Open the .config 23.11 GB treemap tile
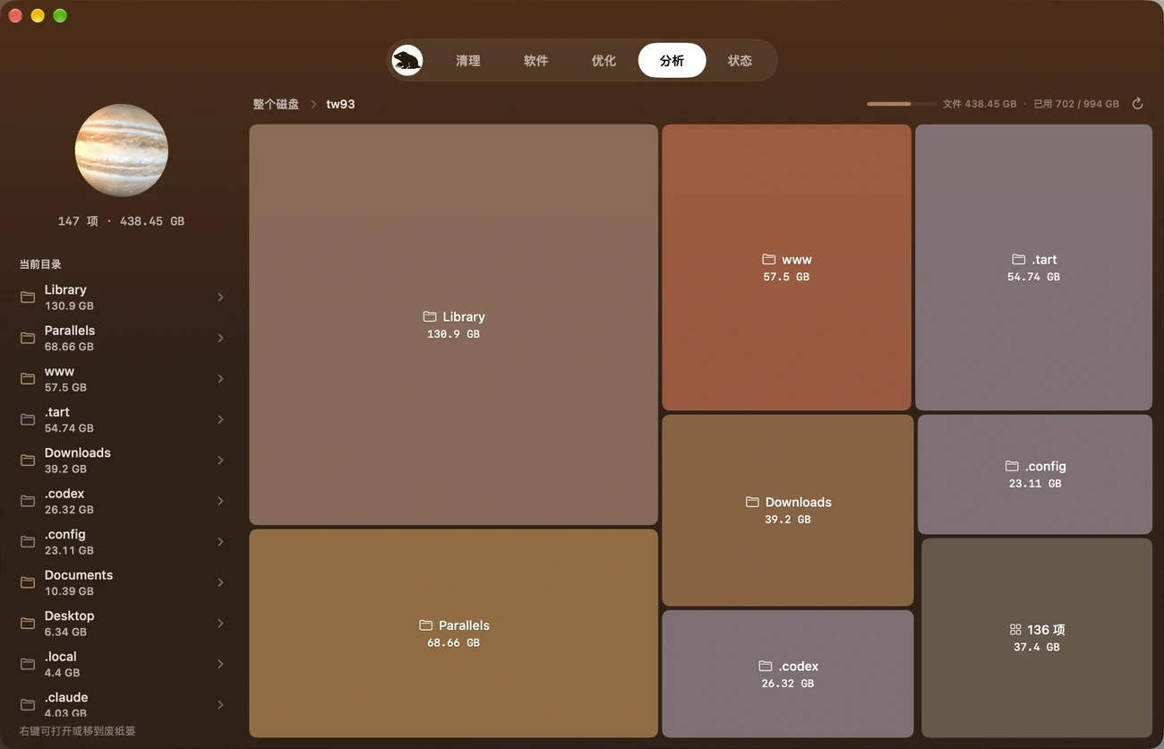1164x749 pixels. pos(1035,474)
